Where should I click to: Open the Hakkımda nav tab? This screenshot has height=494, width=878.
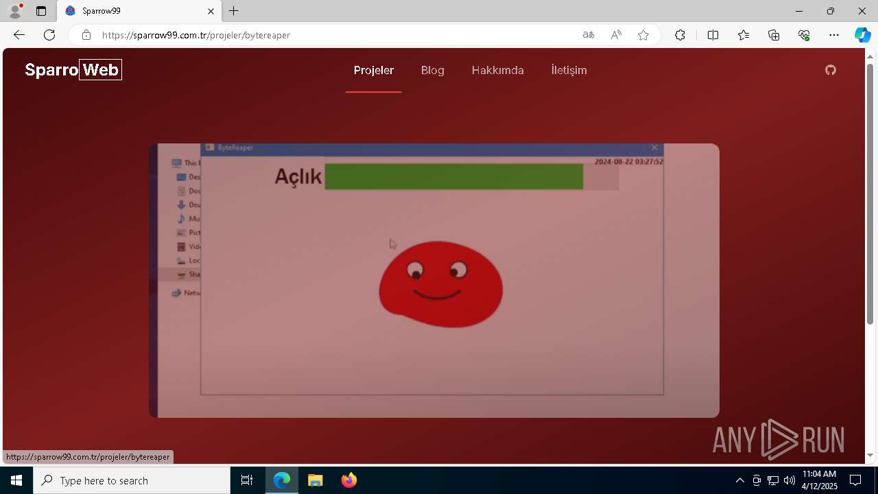(x=498, y=70)
